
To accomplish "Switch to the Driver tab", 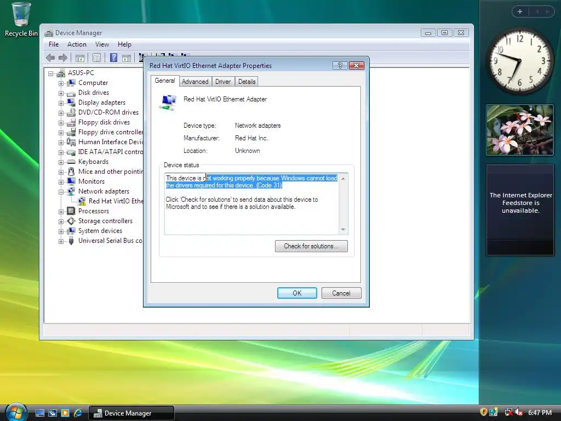I will pyautogui.click(x=223, y=82).
